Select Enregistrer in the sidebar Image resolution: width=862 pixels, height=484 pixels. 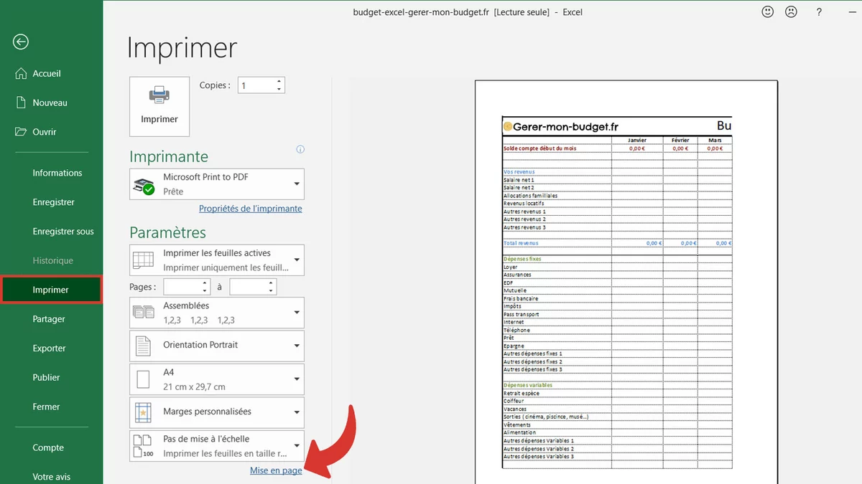coord(52,202)
